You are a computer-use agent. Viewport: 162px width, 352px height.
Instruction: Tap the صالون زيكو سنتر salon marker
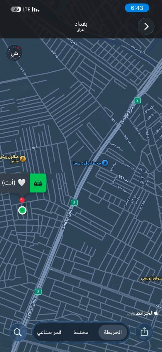tap(23, 159)
